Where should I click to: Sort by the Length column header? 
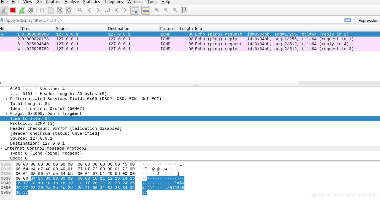tap(187, 29)
